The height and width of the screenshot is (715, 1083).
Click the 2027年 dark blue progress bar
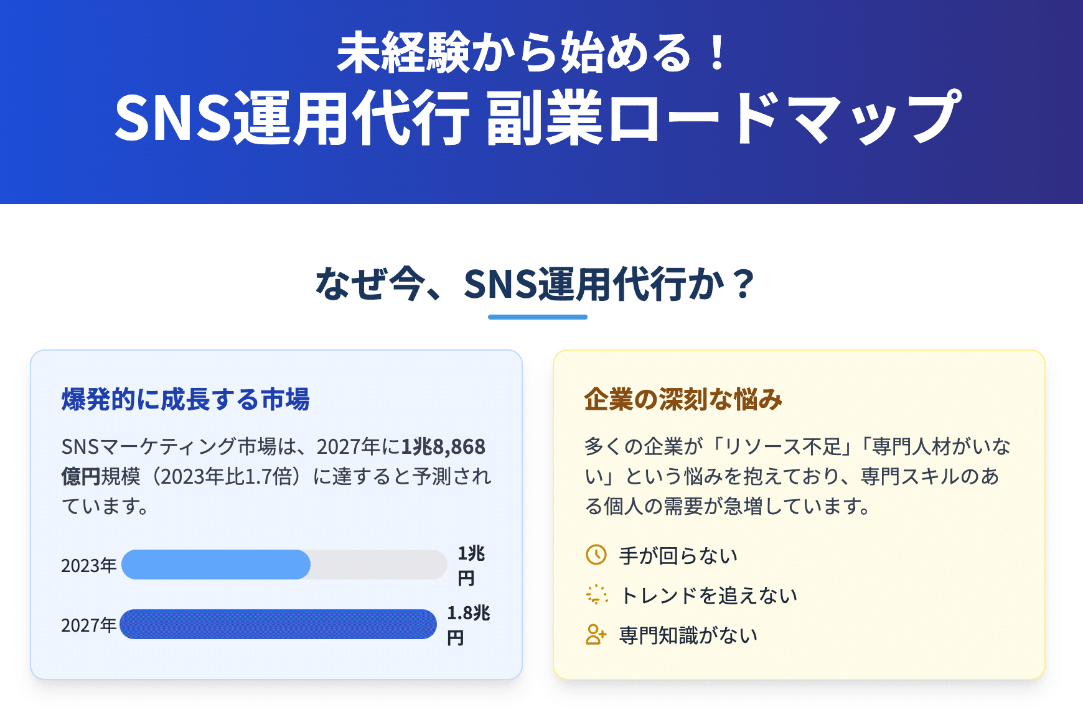[278, 624]
